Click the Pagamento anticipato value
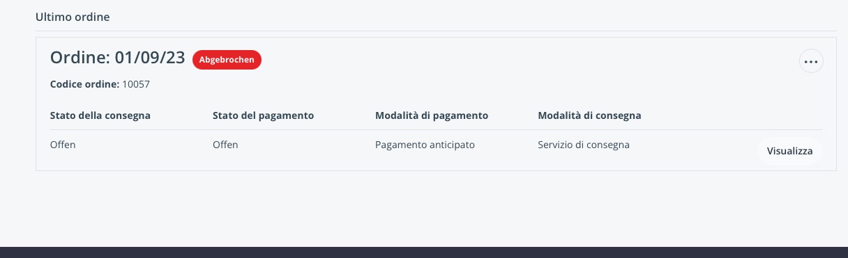 point(425,145)
